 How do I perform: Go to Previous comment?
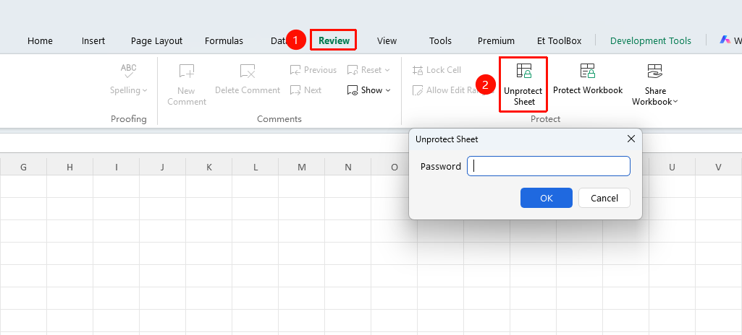313,70
